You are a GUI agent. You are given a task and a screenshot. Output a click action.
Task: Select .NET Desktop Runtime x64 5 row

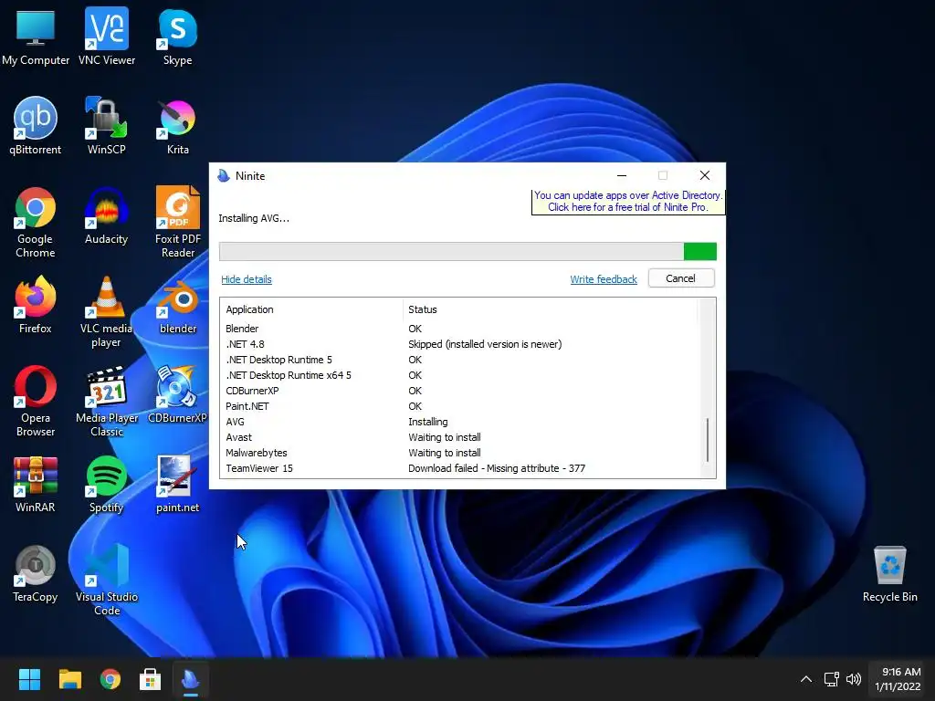pyautogui.click(x=459, y=375)
